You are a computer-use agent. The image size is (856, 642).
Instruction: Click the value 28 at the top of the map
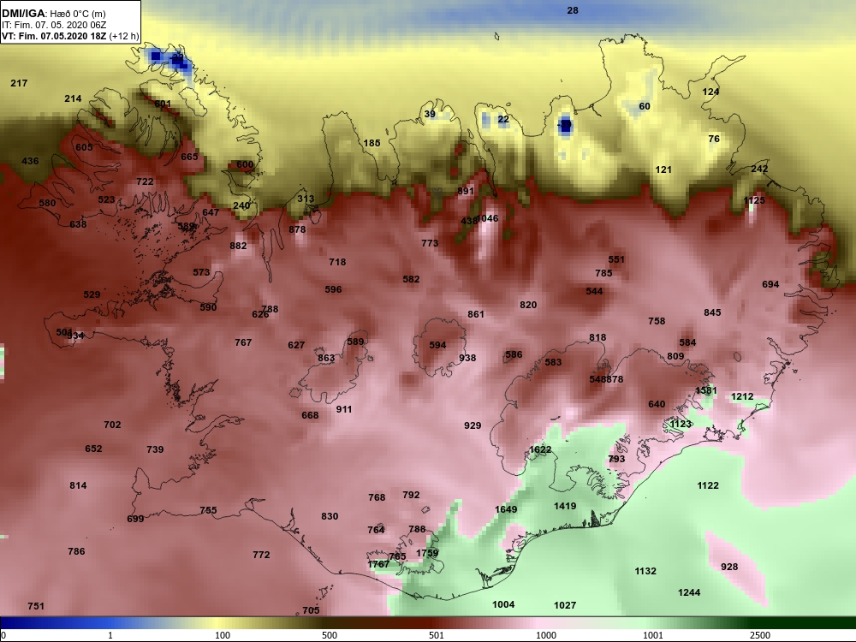click(573, 10)
